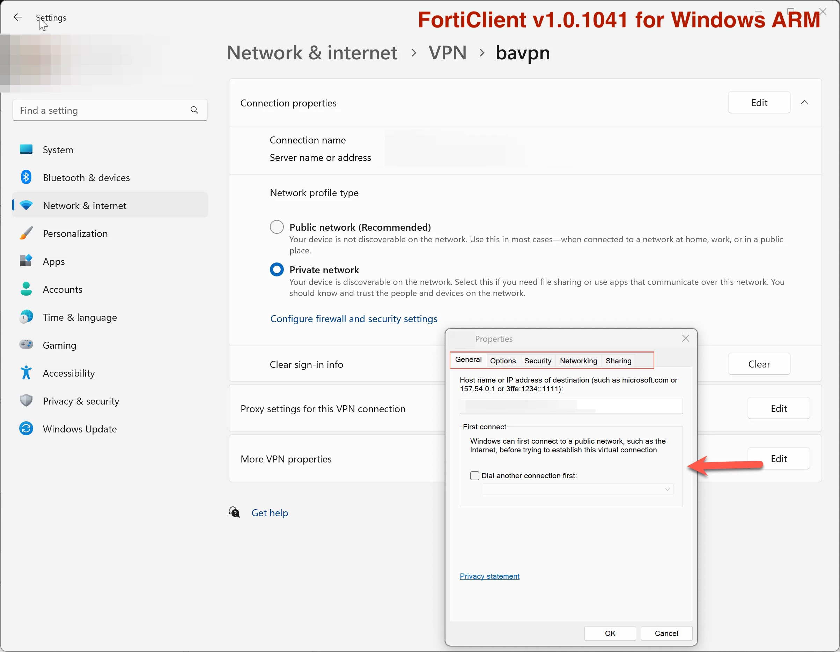Open Configure firewall and security settings link
840x652 pixels.
(354, 319)
